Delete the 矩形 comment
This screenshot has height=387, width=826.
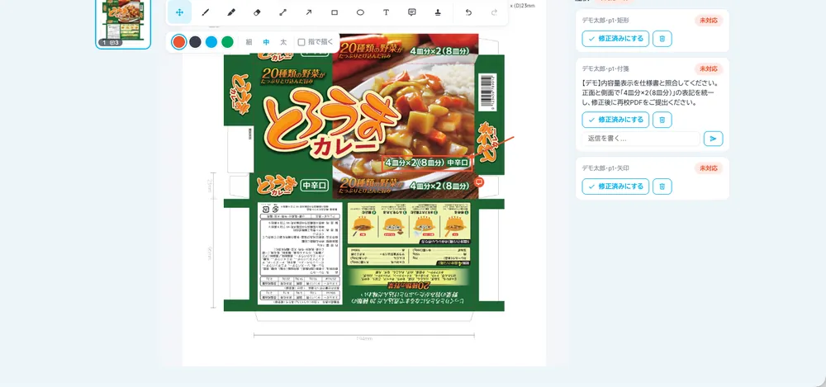(x=662, y=39)
